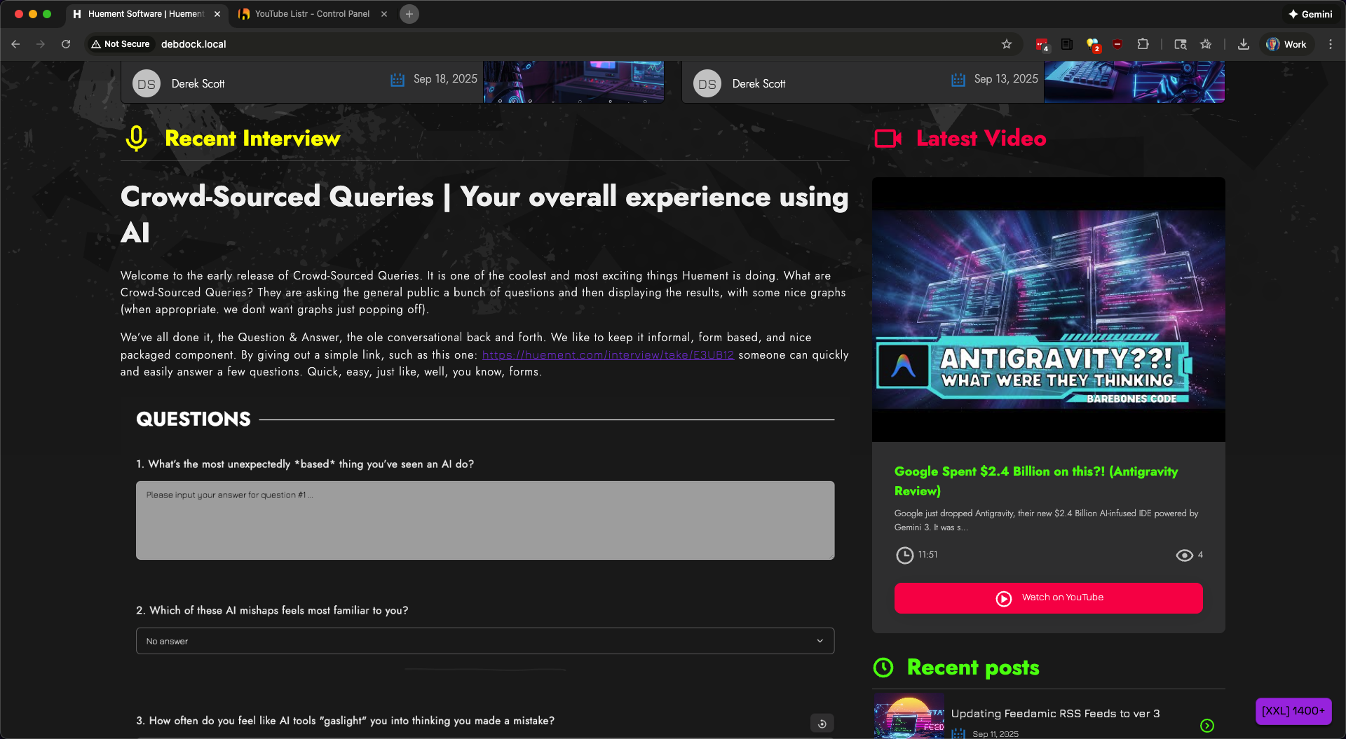This screenshot has height=739, width=1346.
Task: Click Derek Scott avatar on Sep 18 card
Action: 147,84
